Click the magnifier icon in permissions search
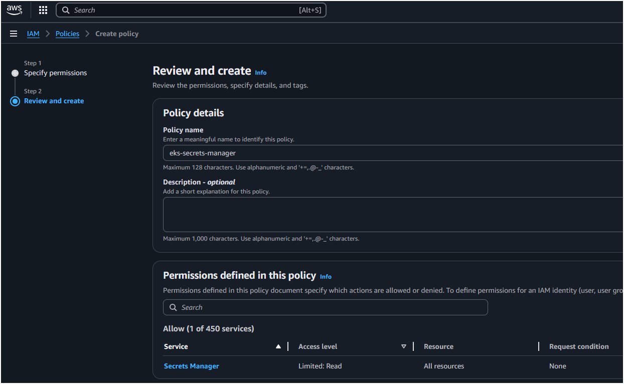Screen dimensions: 624x384 coord(173,307)
